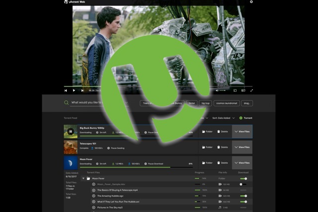Select the 'Sintel' search tag

192,103
